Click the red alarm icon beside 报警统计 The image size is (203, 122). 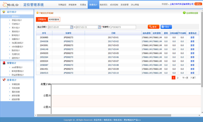4,63
